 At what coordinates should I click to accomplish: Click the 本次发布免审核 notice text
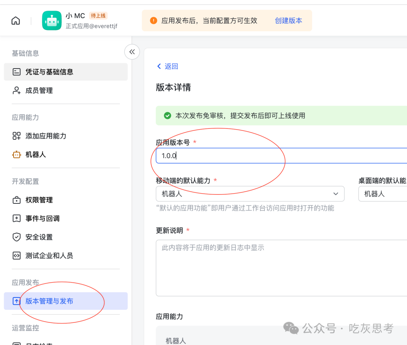[240, 115]
